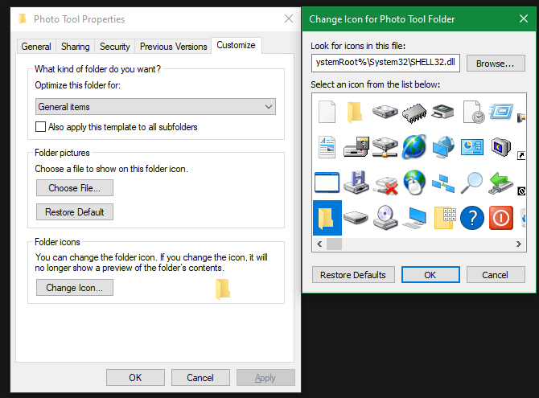Choose the magnifying glass icon
Image resolution: width=539 pixels, height=398 pixels.
click(473, 182)
